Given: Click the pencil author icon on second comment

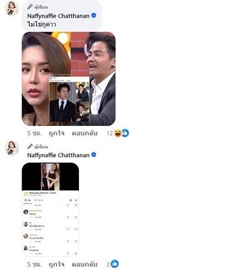Looking at the screenshot, I should (30, 146).
